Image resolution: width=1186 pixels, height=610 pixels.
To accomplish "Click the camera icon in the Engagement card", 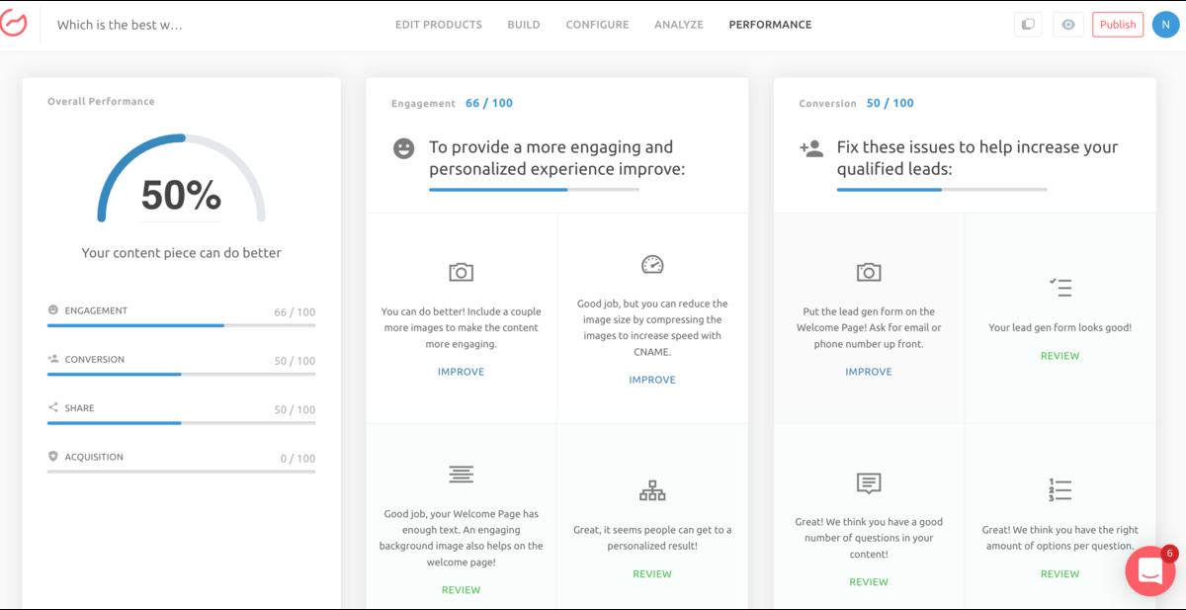I will point(461,272).
